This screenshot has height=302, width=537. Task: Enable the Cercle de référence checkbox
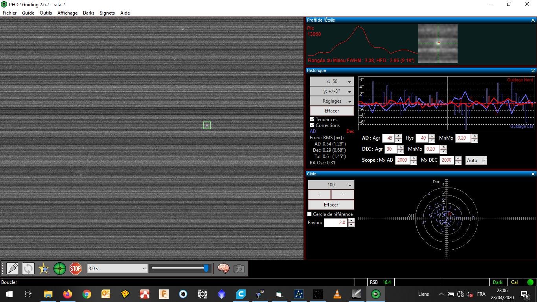pos(309,214)
